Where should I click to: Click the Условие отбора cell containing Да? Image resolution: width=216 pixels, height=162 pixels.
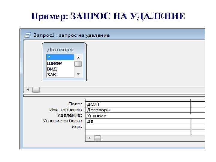pos(138,121)
